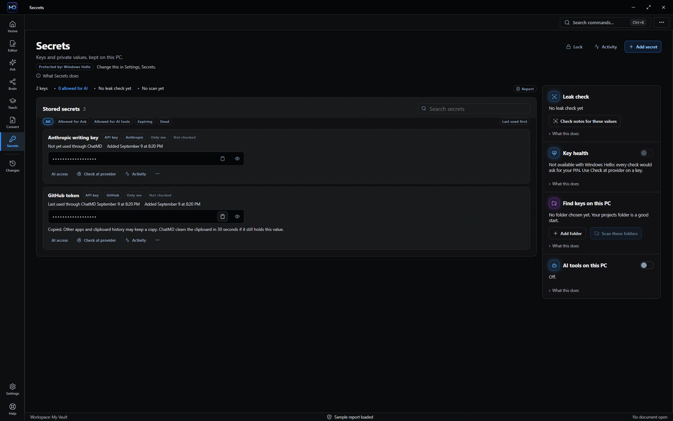Filter by Allowed for AI tools
Image resolution: width=673 pixels, height=421 pixels.
coord(112,121)
